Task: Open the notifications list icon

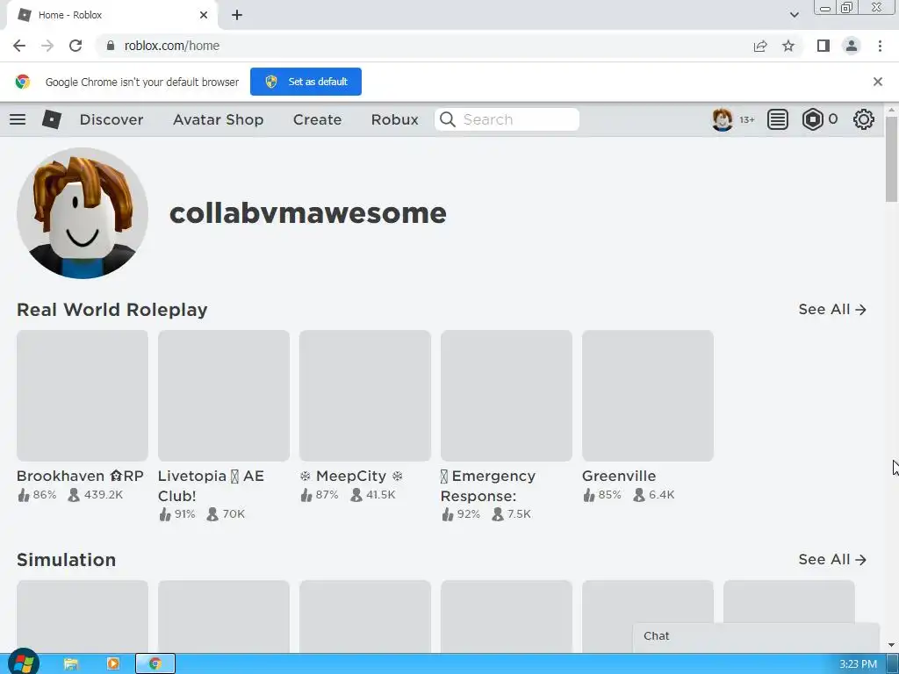Action: click(778, 119)
